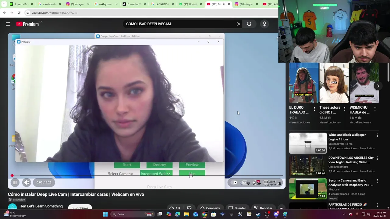
Task: Open Chrome tab search chevron
Action: click(4, 4)
